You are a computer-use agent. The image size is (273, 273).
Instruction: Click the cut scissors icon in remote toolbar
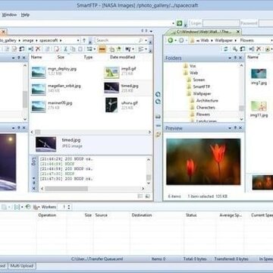coord(65,49)
